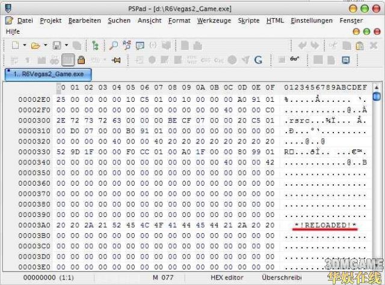
Task: Toggle the padlock read-only icon
Action: 81,60
